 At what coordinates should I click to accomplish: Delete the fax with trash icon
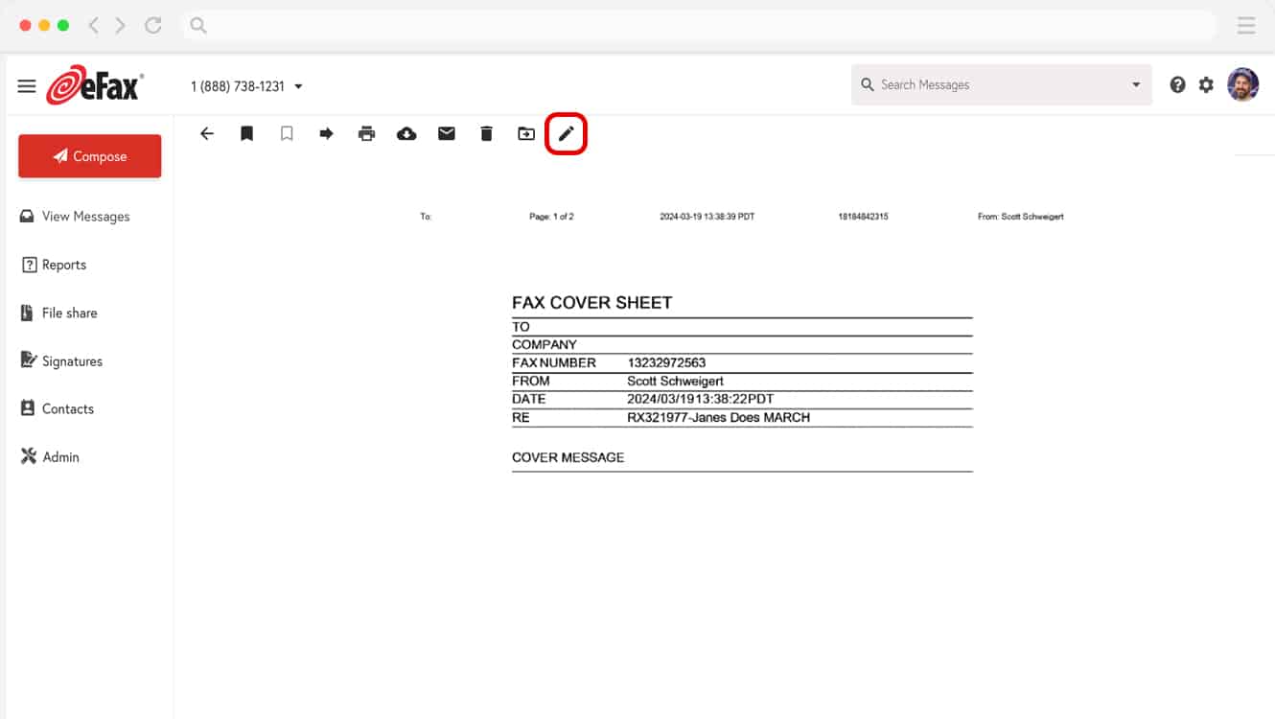click(486, 133)
